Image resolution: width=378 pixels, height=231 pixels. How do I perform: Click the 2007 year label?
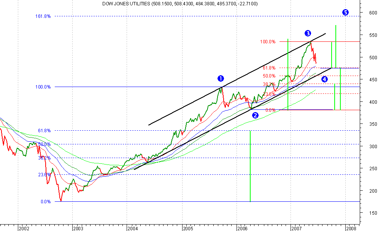297,228
